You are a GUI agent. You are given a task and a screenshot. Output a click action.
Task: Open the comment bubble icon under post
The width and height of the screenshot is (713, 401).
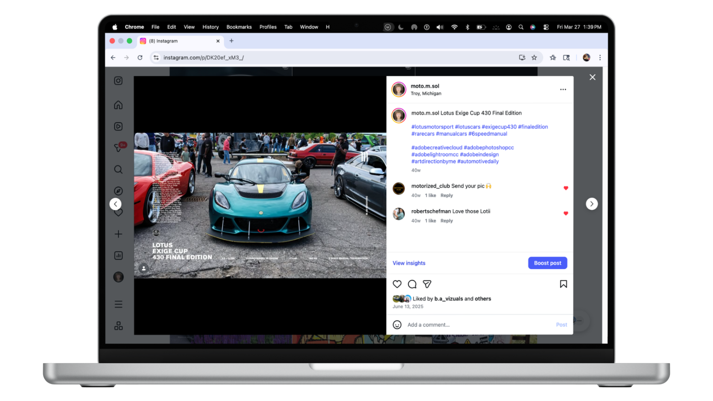412,284
